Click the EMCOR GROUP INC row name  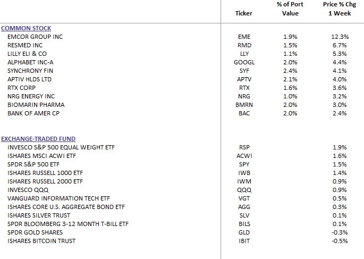coord(35,37)
